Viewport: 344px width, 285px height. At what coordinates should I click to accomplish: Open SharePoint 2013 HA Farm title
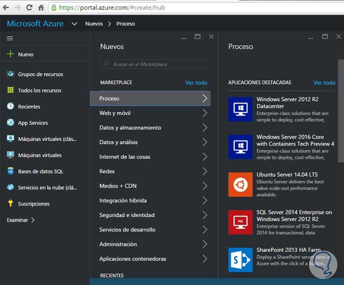(x=288, y=250)
